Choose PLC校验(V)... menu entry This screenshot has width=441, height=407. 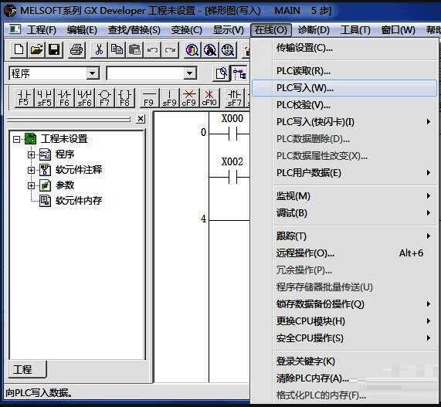pyautogui.click(x=344, y=105)
